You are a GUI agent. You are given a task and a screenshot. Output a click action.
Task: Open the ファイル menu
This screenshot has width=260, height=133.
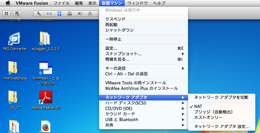point(62,3)
